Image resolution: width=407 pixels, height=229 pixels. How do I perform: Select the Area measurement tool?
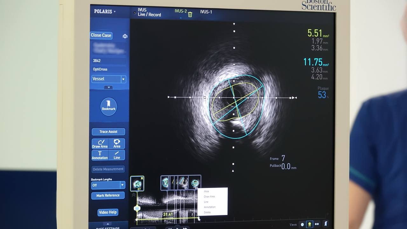(117, 144)
